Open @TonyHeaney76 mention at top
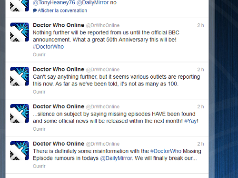Viewport: 238px width, 178px height. pos(54,2)
